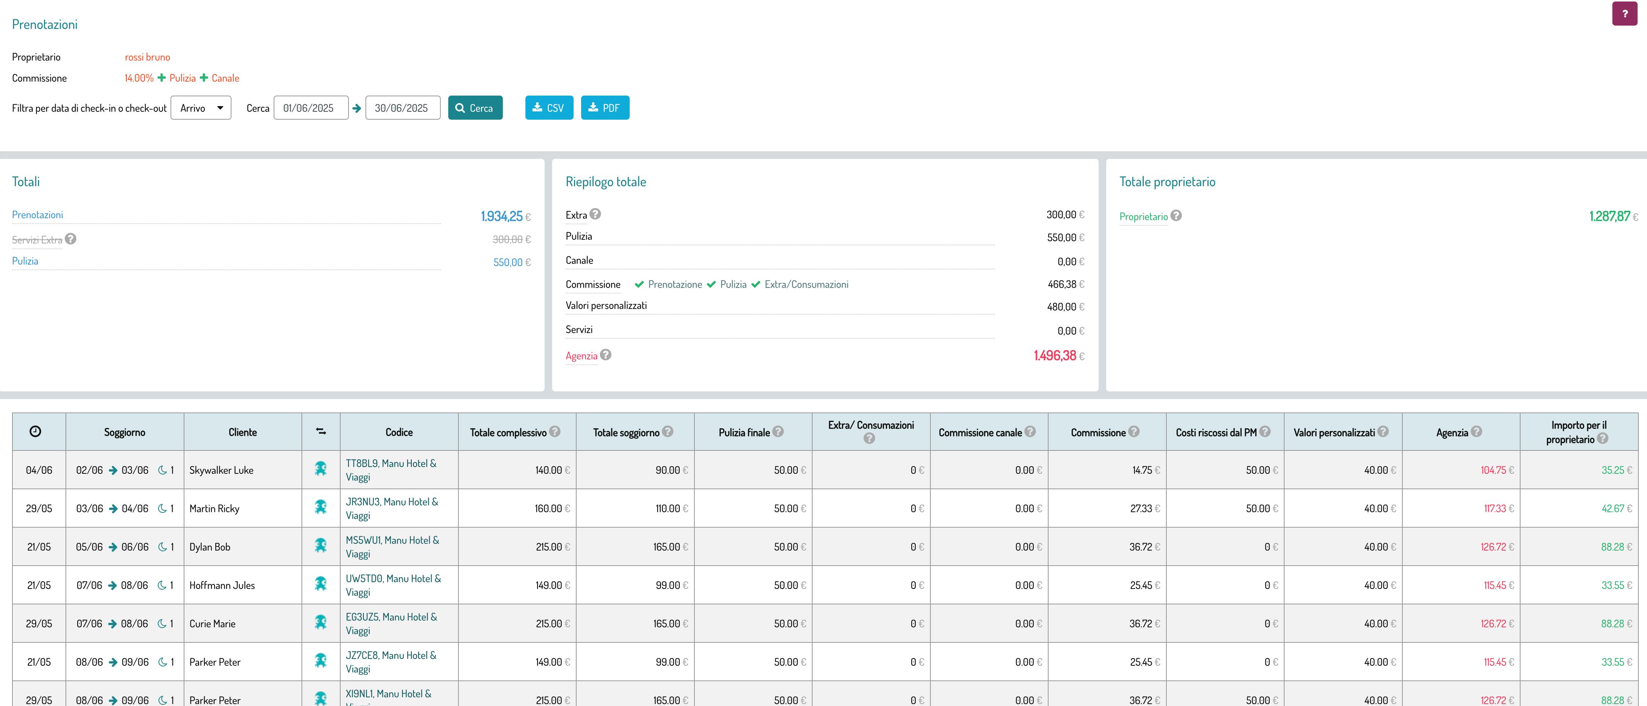The image size is (1647, 706).
Task: Click help icon in Totale soggiorno header
Action: click(668, 432)
